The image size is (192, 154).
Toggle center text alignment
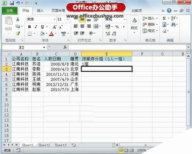pos(82,26)
